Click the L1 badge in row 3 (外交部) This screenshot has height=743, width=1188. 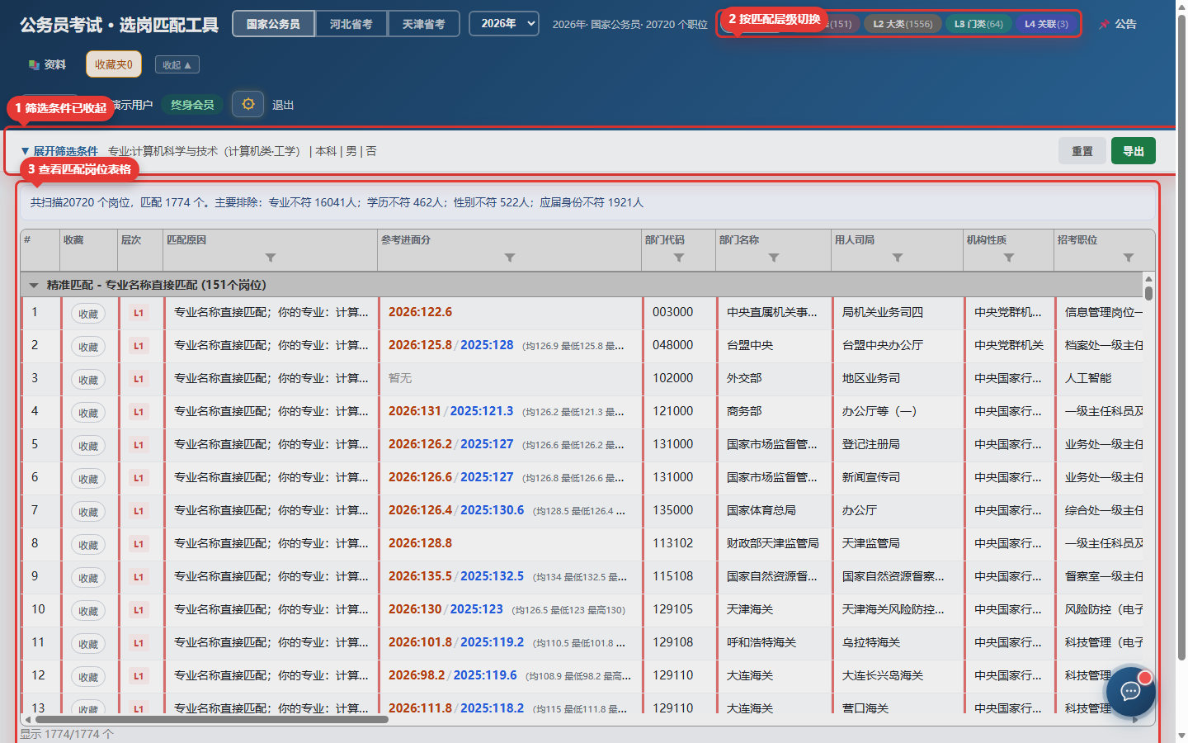[x=139, y=379]
